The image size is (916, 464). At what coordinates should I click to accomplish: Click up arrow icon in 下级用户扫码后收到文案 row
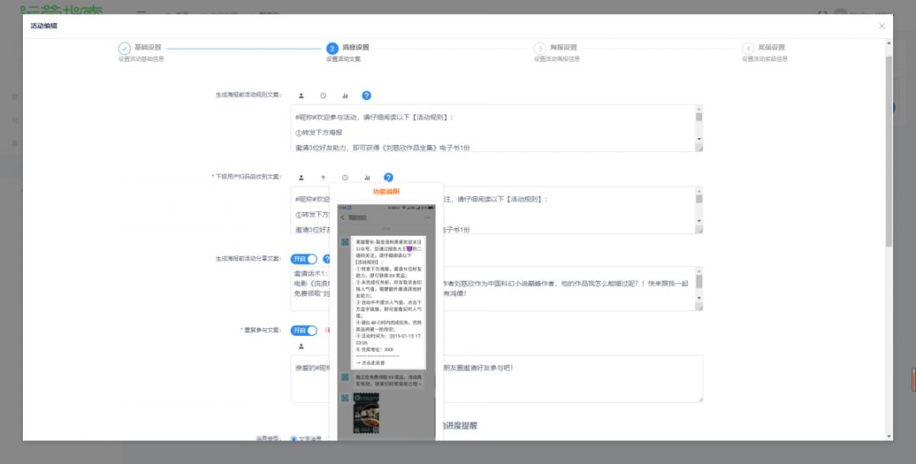323,177
